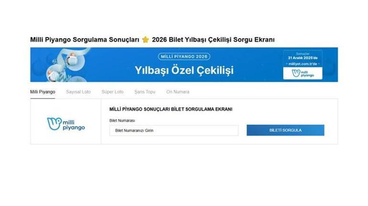The width and height of the screenshot is (368, 206).
Task: Click the "milli piyango" wordmark in the left panel
Action: point(74,125)
